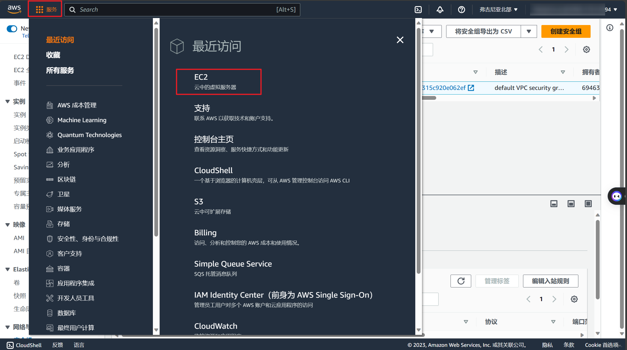Click the 创建安全组 button
Screen dimensions: 627x350
[x=566, y=31]
